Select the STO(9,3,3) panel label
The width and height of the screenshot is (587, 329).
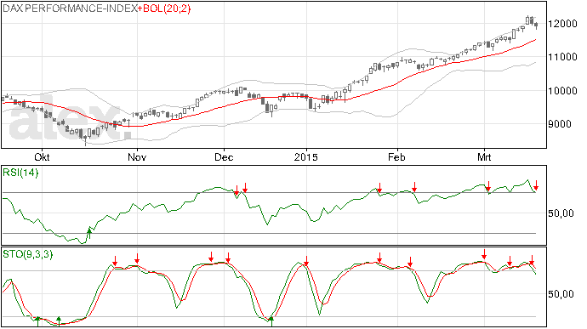(x=28, y=254)
